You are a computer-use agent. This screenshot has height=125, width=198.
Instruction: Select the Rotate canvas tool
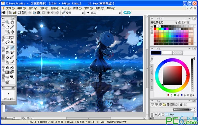coord(8,27)
